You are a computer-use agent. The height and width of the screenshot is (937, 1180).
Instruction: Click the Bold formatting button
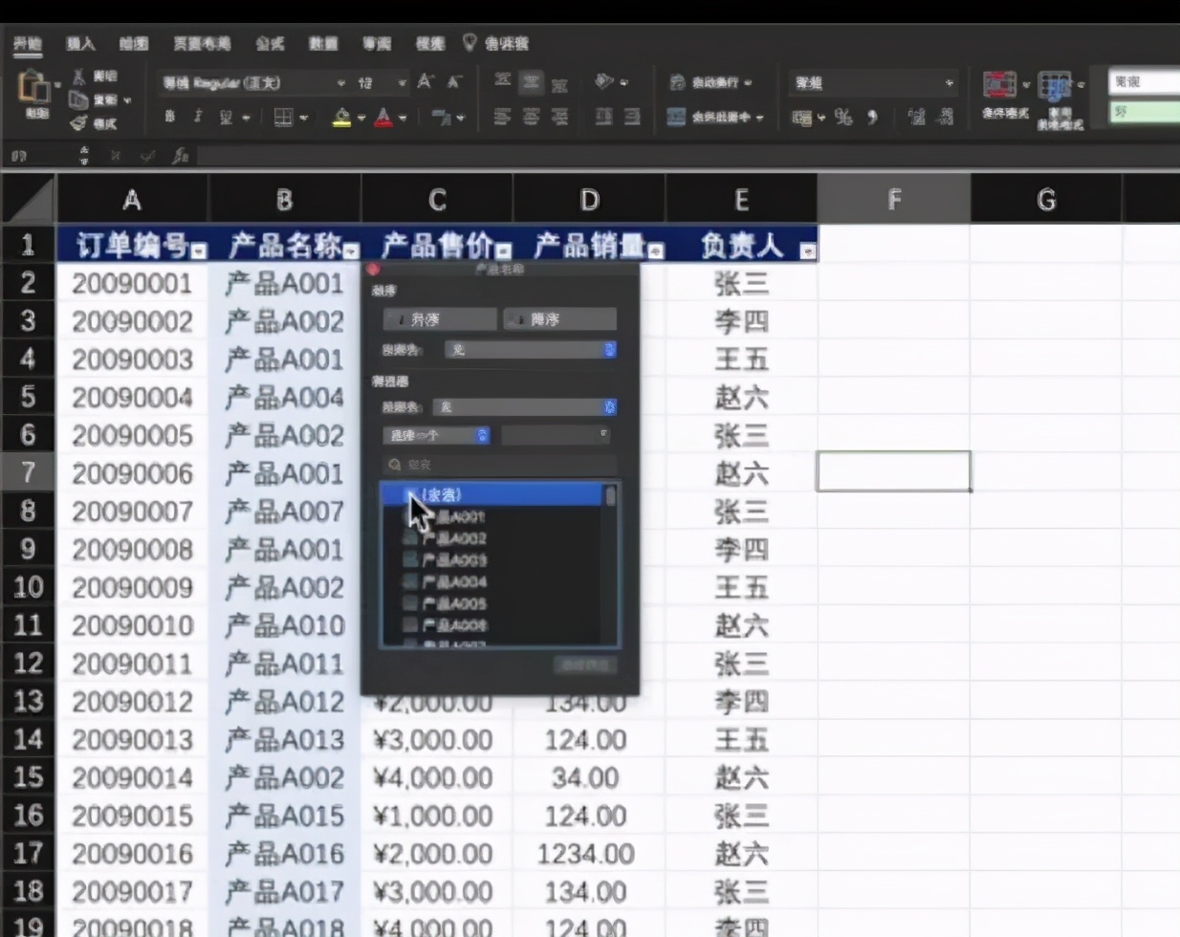pyautogui.click(x=170, y=117)
